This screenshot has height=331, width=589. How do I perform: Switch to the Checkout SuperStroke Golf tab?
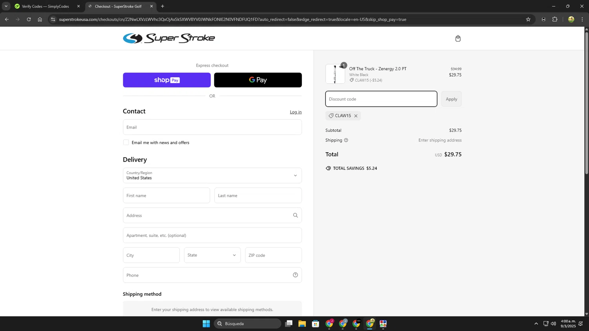coord(120,6)
